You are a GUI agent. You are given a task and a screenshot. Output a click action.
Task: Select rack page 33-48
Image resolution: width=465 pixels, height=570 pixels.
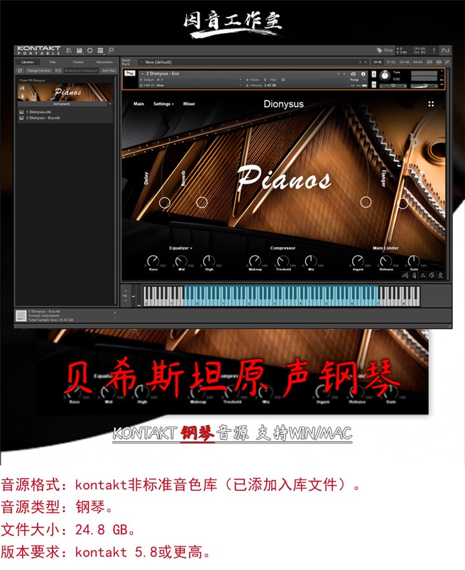pos(404,62)
